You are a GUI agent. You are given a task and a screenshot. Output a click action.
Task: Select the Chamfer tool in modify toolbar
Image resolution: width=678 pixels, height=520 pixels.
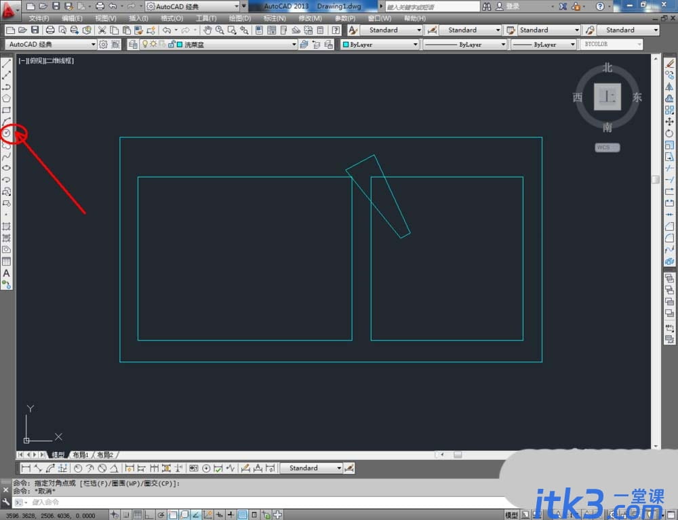click(x=669, y=226)
